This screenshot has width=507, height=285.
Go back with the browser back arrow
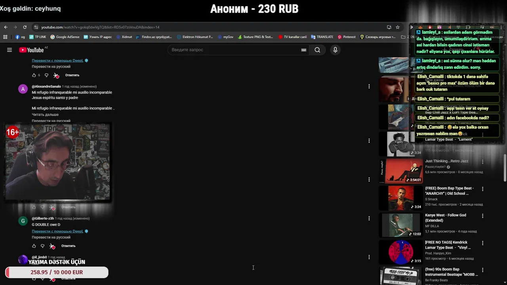6,27
